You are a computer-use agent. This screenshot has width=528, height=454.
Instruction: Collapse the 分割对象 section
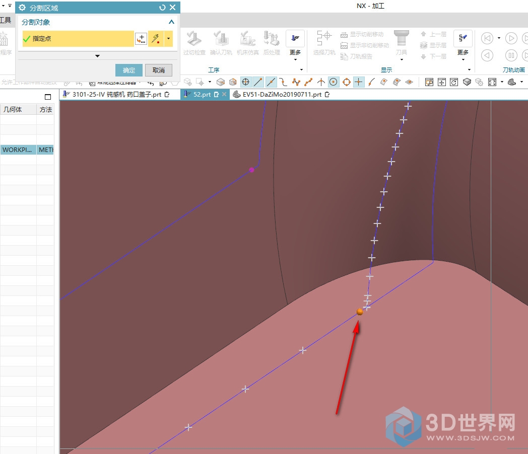(x=171, y=22)
